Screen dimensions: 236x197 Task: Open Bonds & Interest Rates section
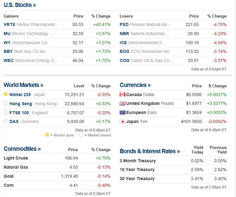pyautogui.click(x=150, y=151)
